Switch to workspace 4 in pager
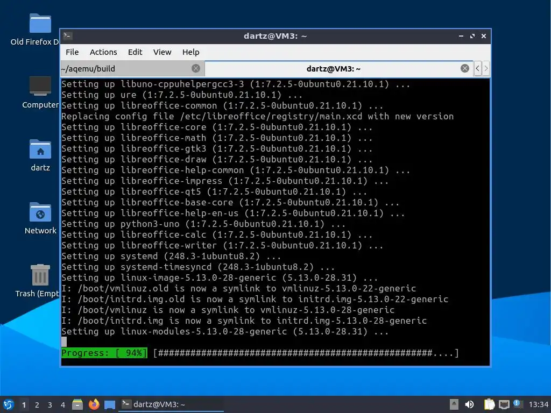Image resolution: width=551 pixels, height=413 pixels. tap(63, 405)
